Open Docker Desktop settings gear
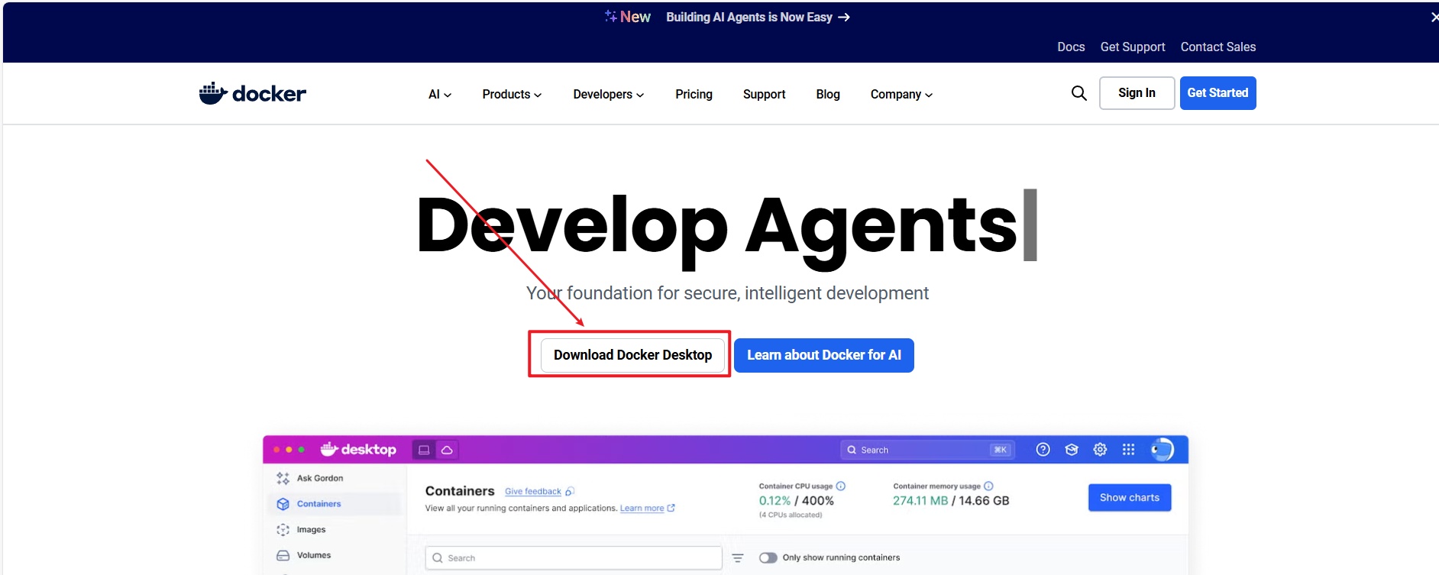1439x575 pixels. 1100,450
